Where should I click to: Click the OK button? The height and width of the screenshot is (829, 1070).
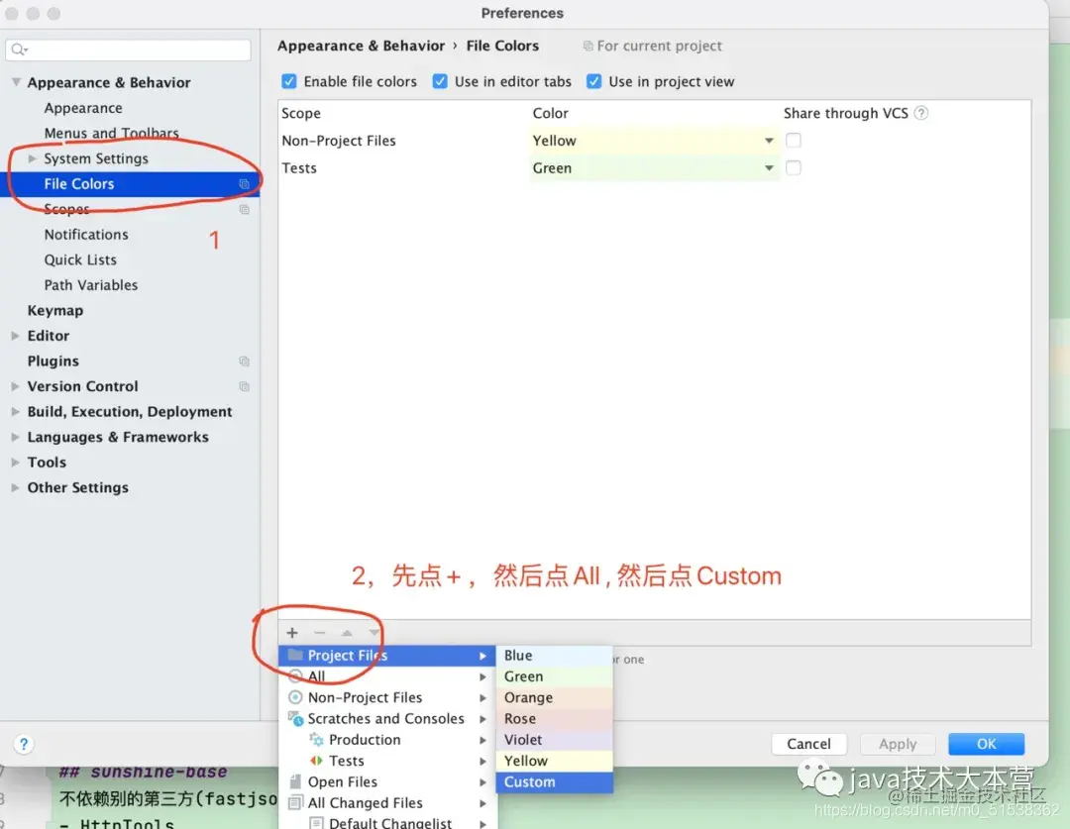tap(986, 744)
